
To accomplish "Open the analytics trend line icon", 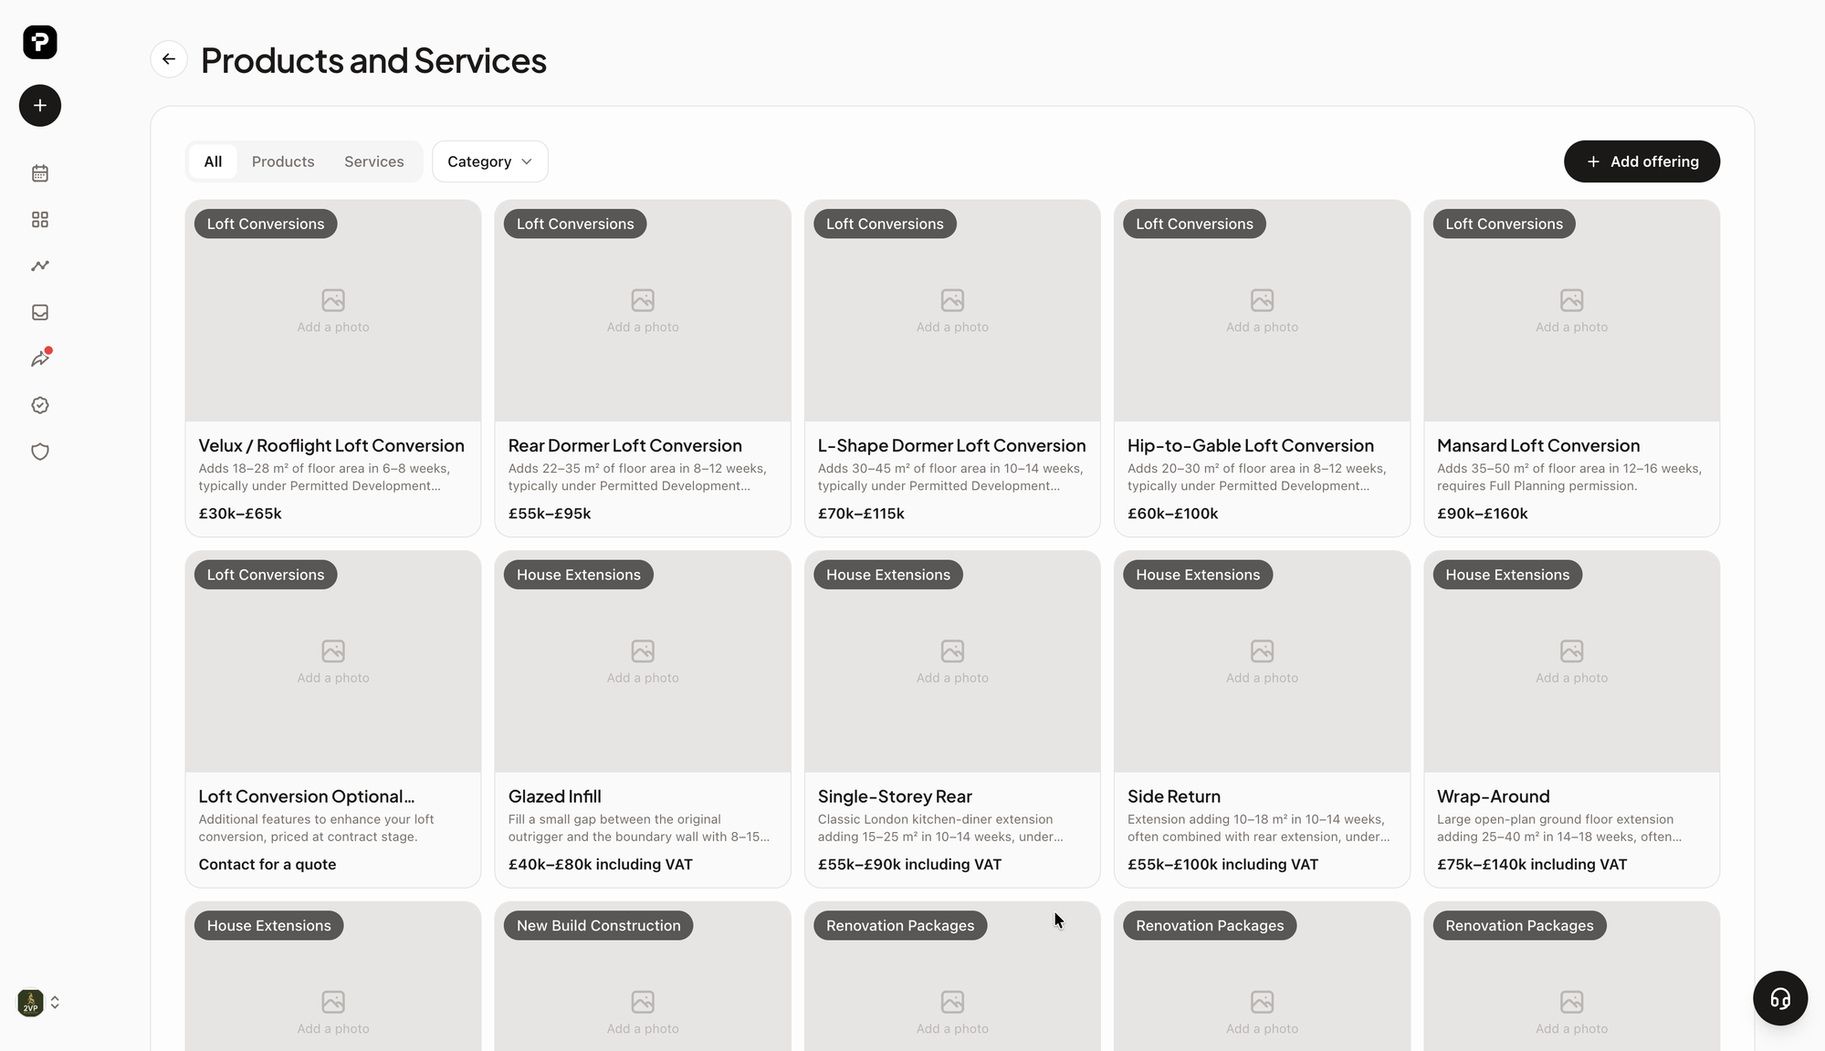I will (40, 266).
